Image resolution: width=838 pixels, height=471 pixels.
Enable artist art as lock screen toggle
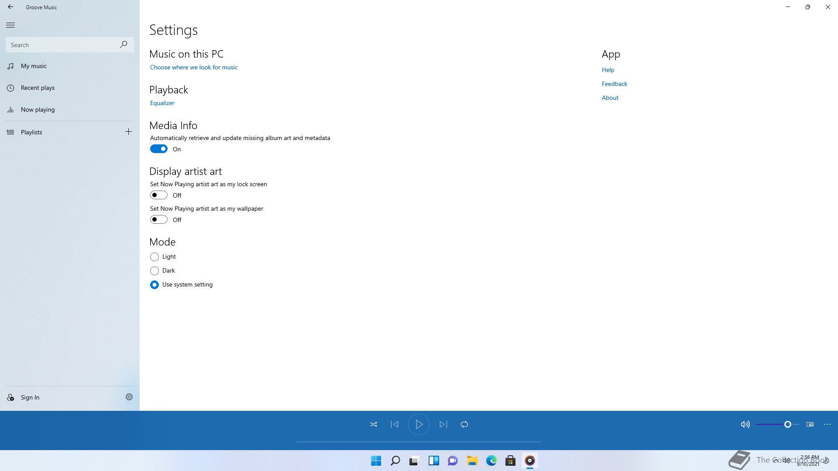[159, 195]
